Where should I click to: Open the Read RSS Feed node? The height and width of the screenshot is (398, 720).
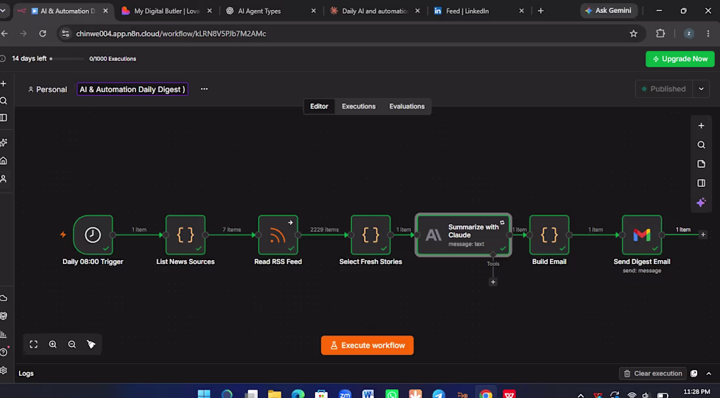pyautogui.click(x=278, y=235)
